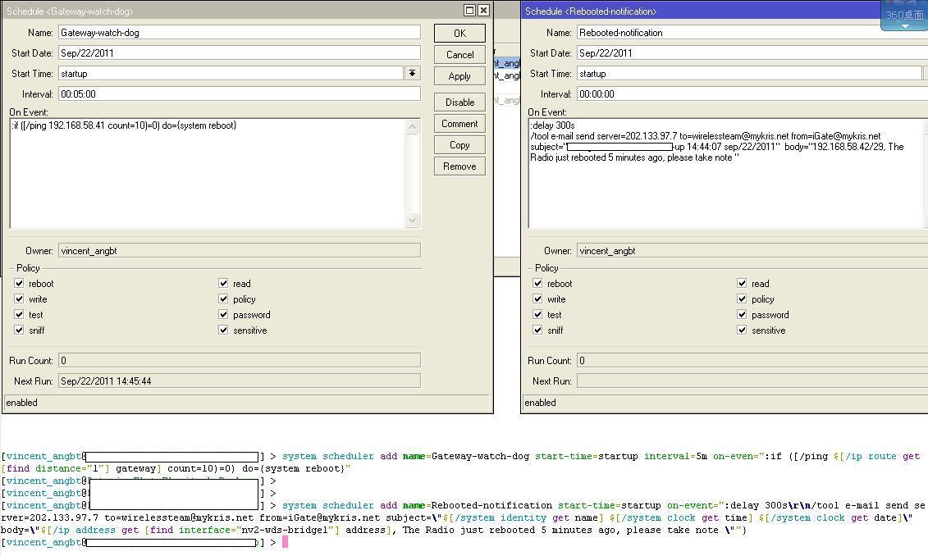Click Run Count field in Rebooted-notification
The width and height of the screenshot is (928, 556).
752,360
